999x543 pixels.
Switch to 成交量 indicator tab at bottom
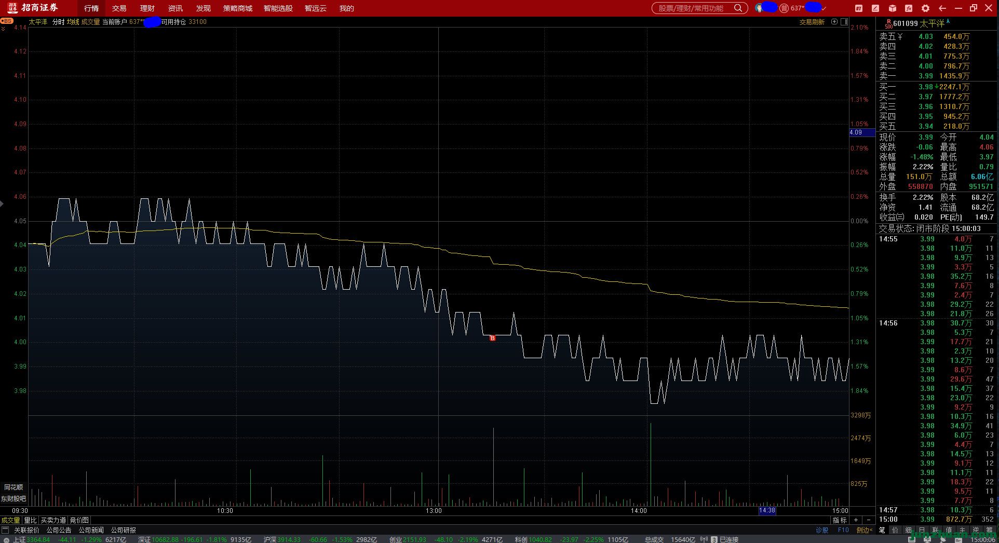pyautogui.click(x=10, y=520)
